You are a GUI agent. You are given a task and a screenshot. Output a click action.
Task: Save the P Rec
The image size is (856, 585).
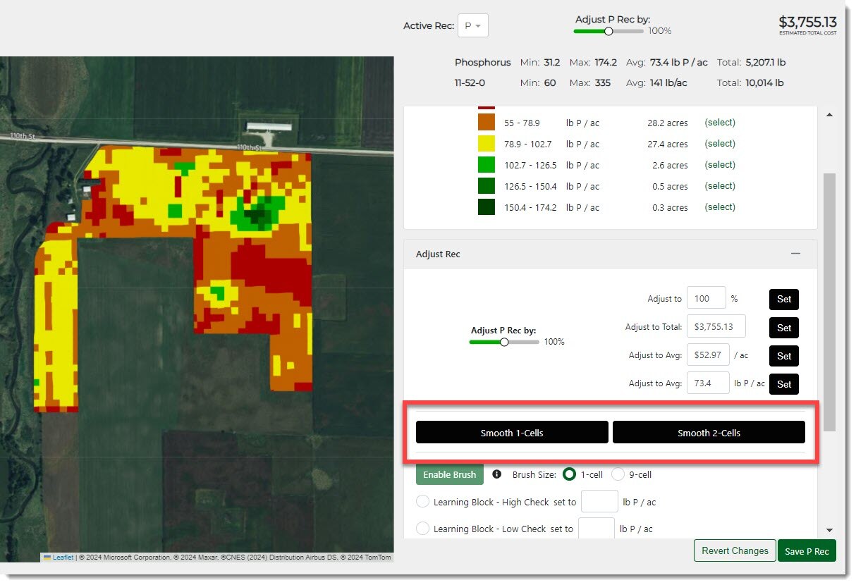tap(807, 551)
